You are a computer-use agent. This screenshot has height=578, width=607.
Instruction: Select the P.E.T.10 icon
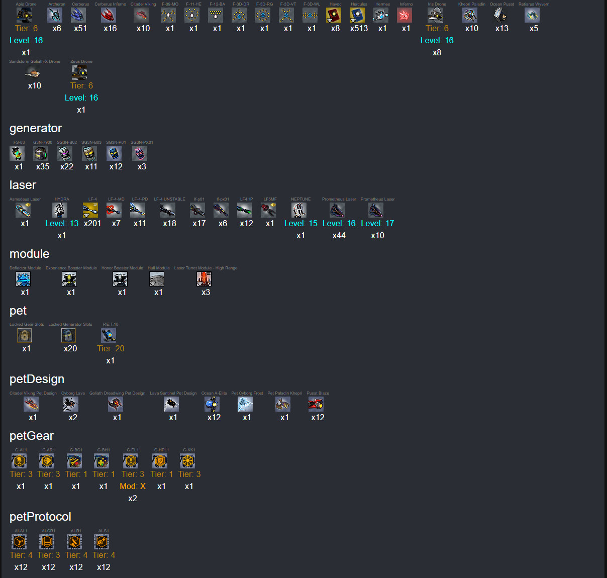pos(109,335)
